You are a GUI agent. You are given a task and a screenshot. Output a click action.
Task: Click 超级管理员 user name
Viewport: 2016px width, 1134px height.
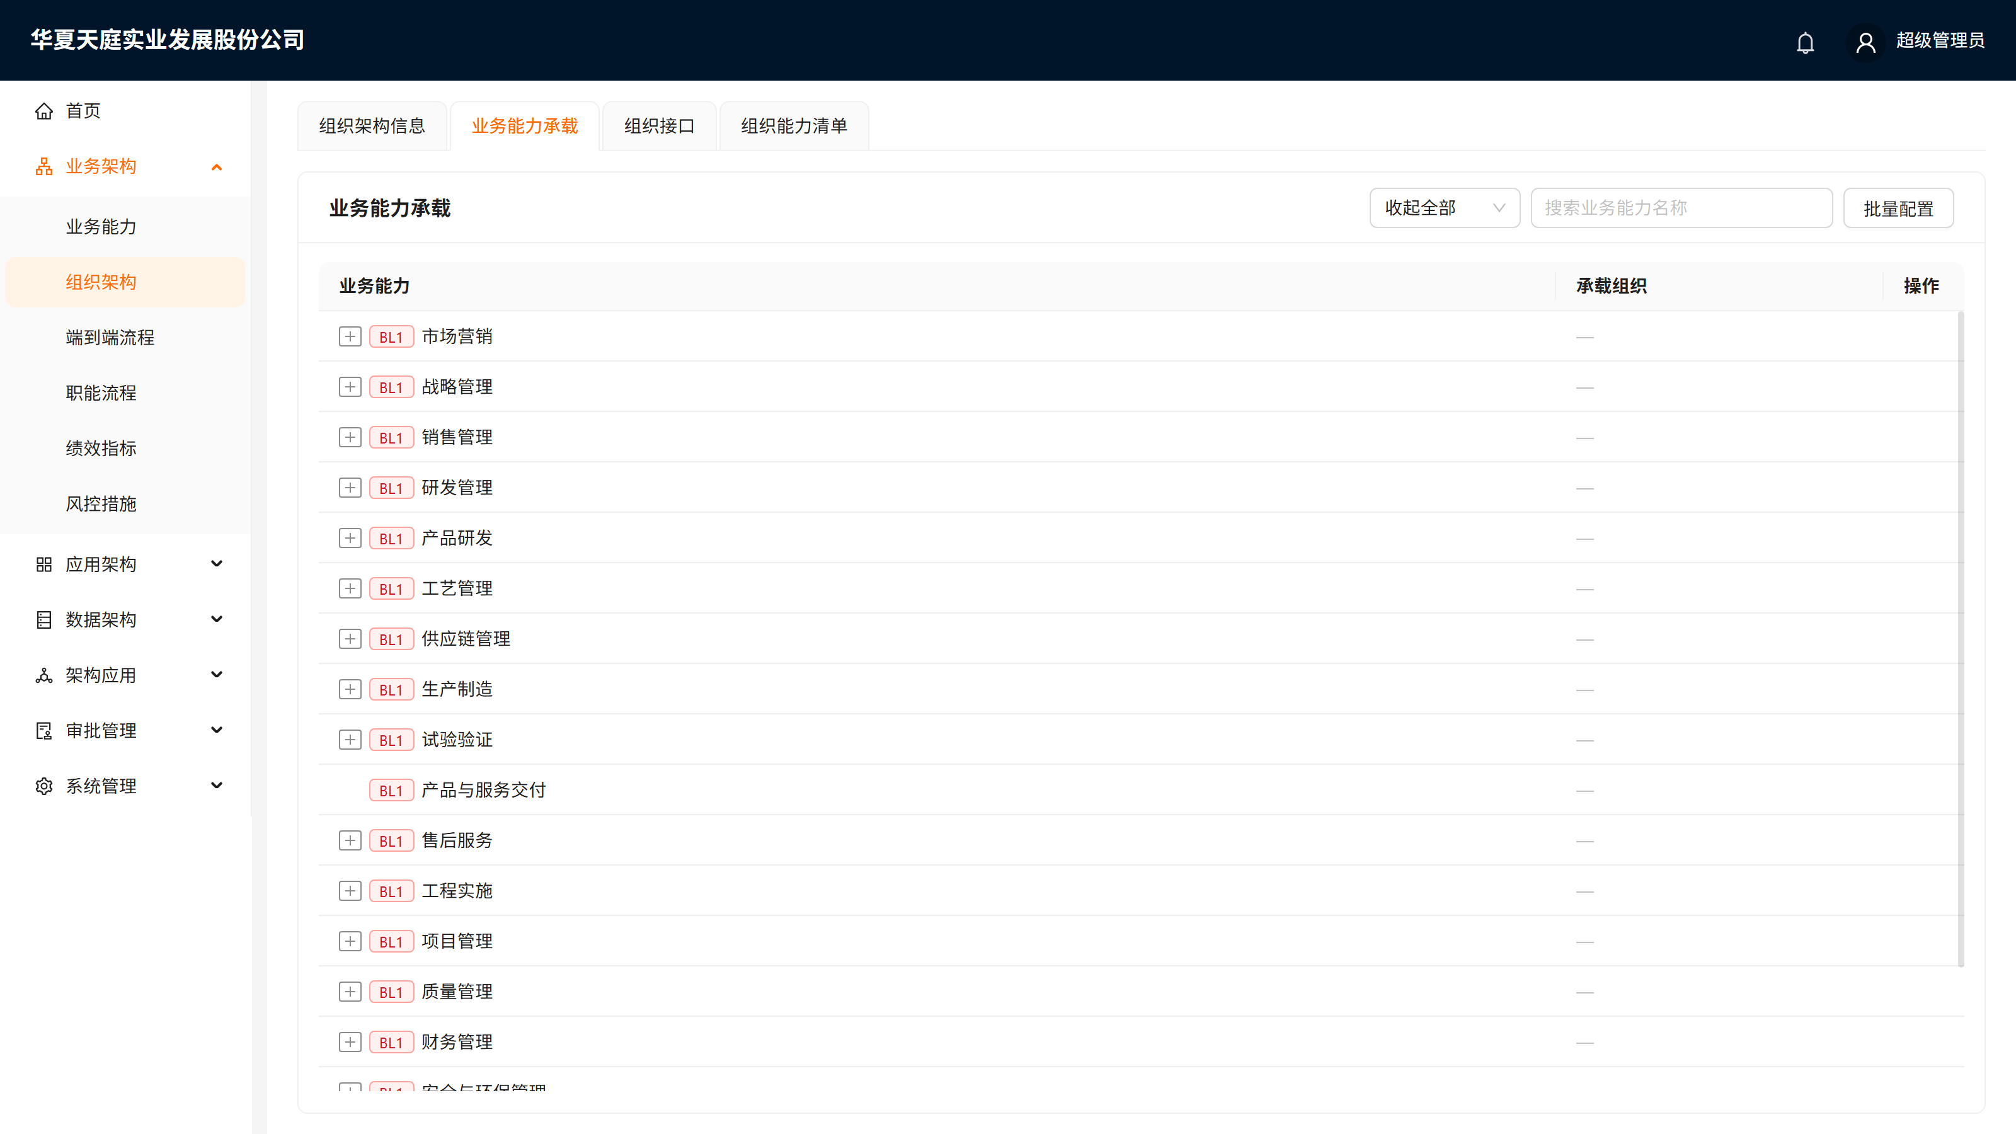pos(1940,41)
